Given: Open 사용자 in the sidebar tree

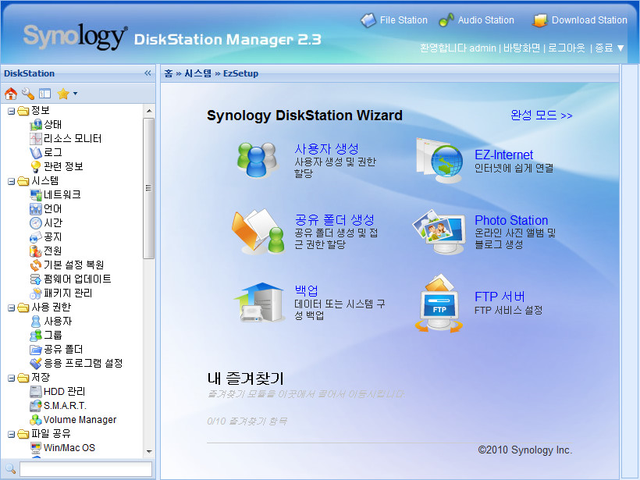Looking at the screenshot, I should (58, 322).
